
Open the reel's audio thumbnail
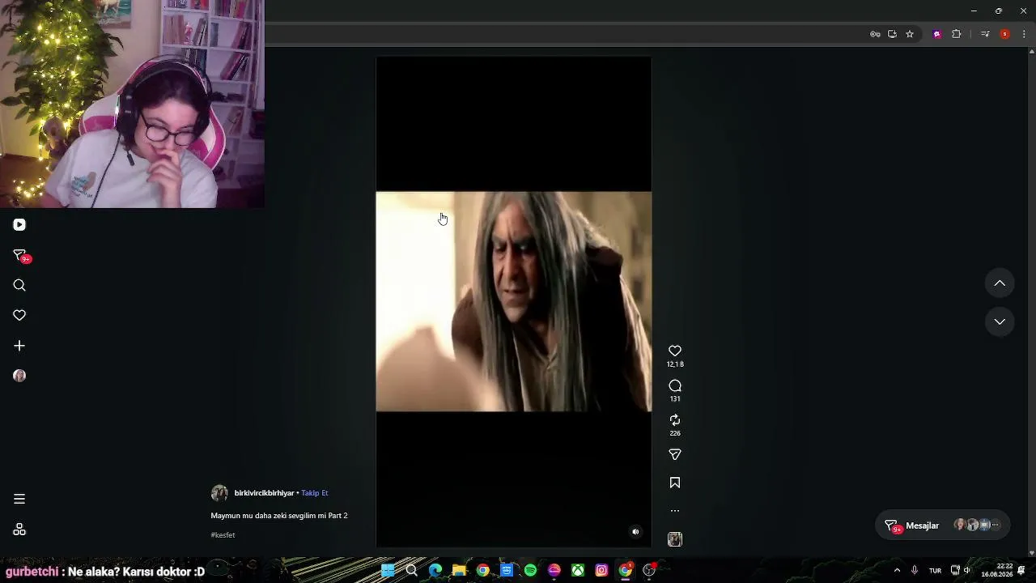675,539
